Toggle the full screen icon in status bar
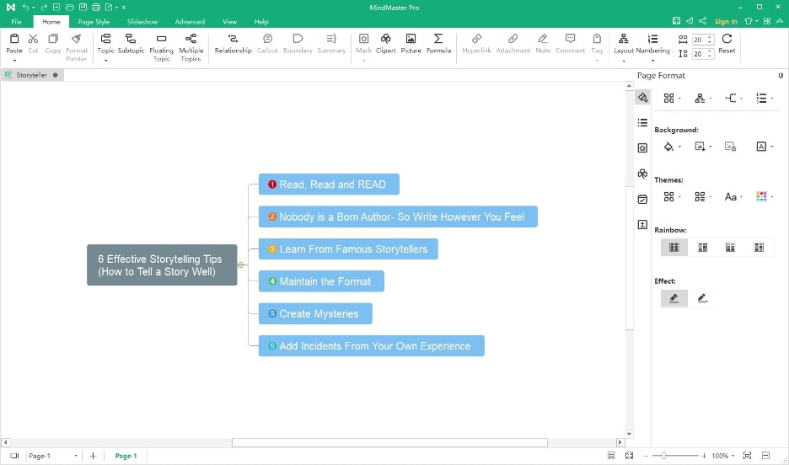This screenshot has width=789, height=465. (x=629, y=456)
